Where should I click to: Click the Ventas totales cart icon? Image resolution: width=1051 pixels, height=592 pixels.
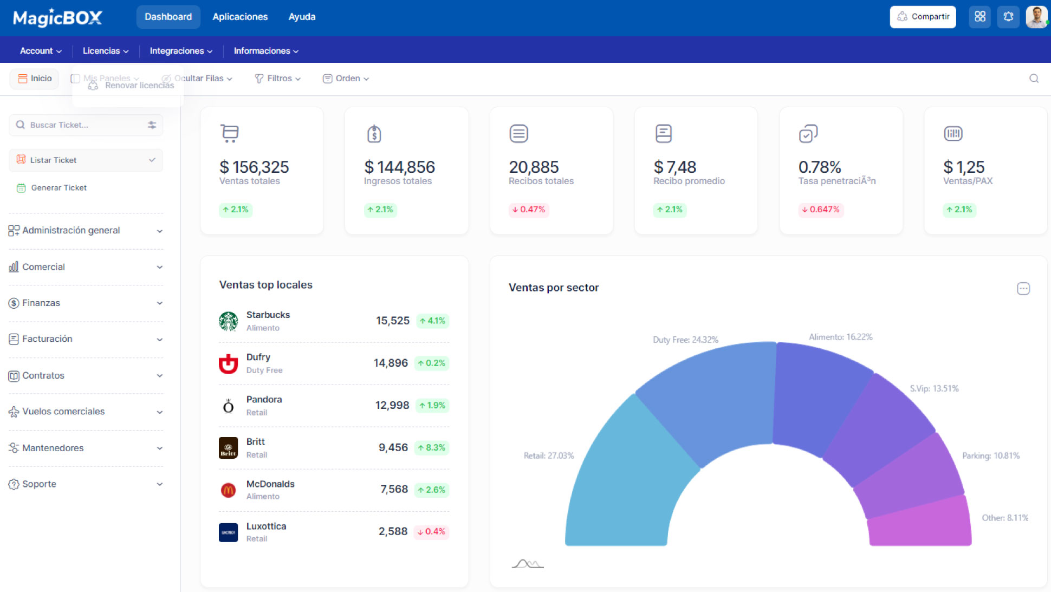pos(230,133)
